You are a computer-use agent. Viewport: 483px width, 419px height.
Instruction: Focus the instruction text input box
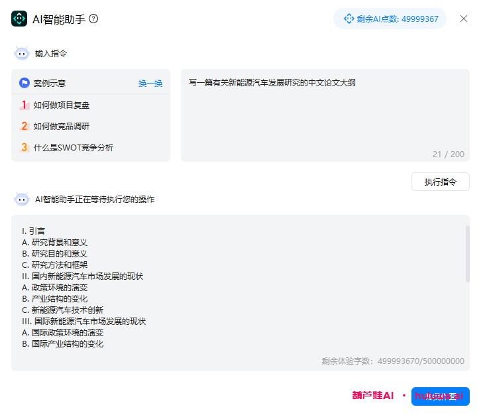coord(325,113)
